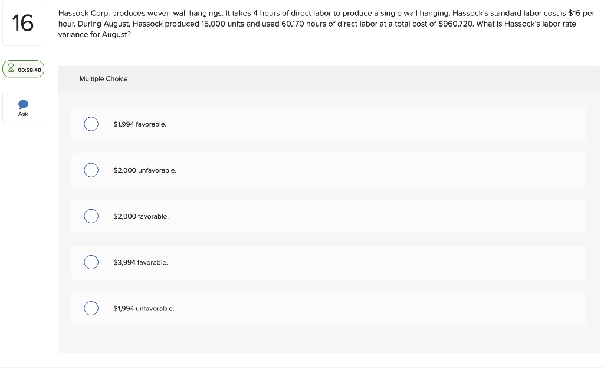
Task: Click the question number 16 box
Action: [x=23, y=23]
